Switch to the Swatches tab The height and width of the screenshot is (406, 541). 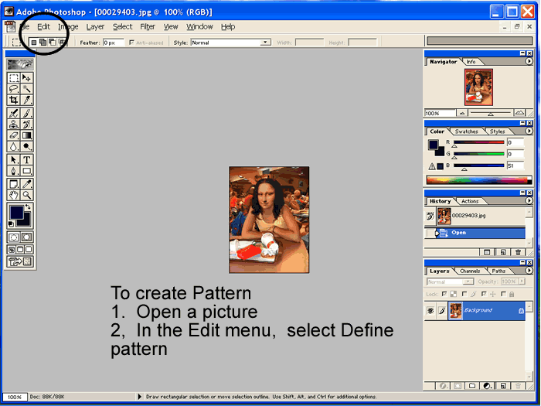coord(466,131)
